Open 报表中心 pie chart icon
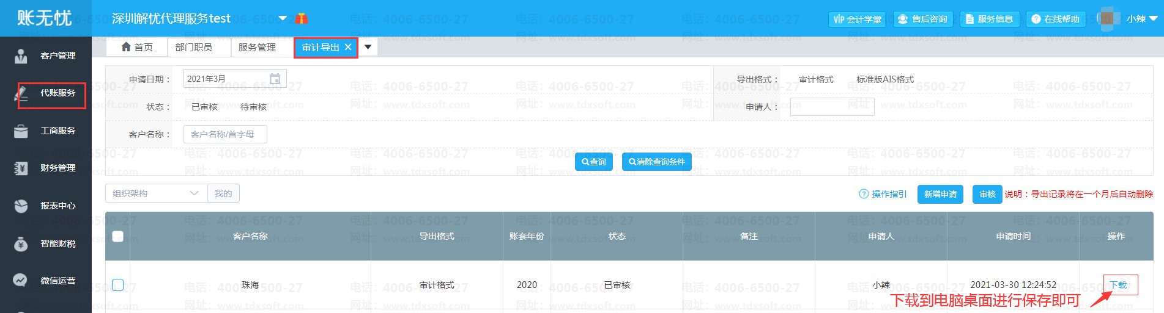The image size is (1164, 313). tap(21, 206)
